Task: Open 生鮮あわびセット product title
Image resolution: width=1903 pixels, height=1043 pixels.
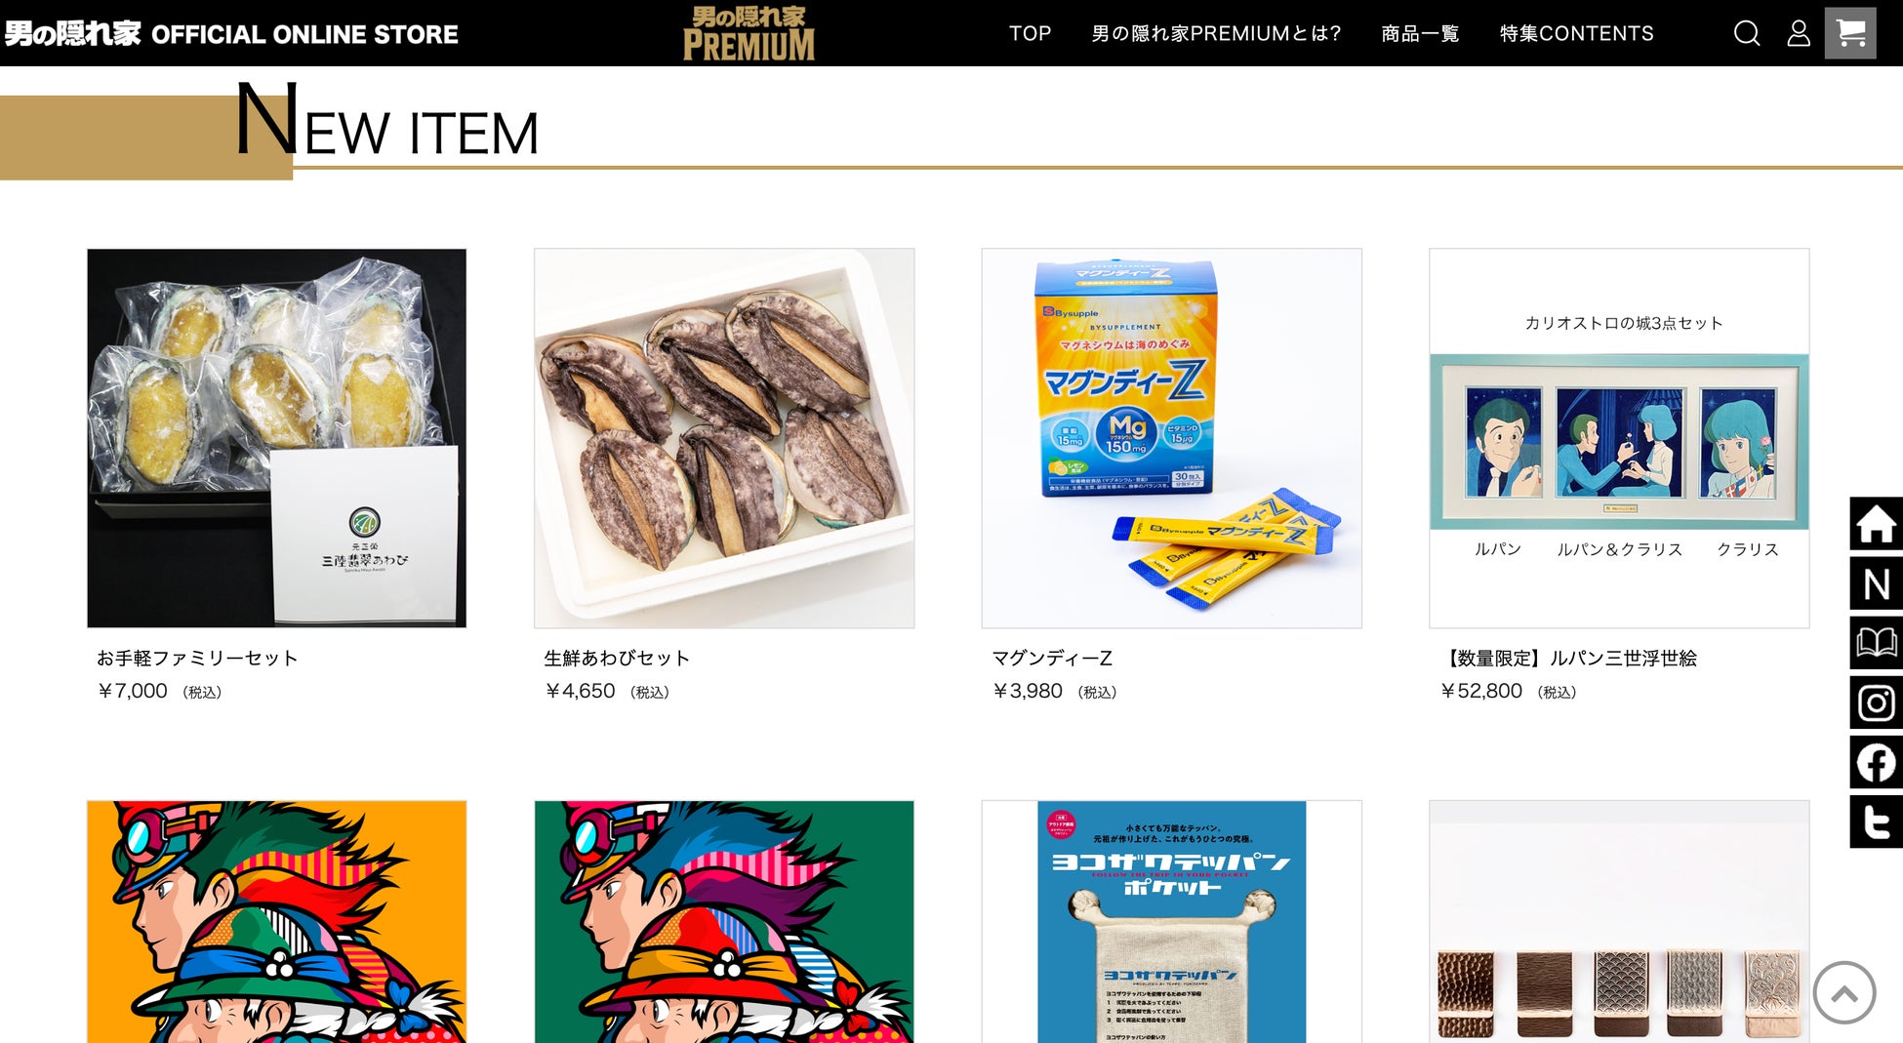Action: pyautogui.click(x=617, y=659)
